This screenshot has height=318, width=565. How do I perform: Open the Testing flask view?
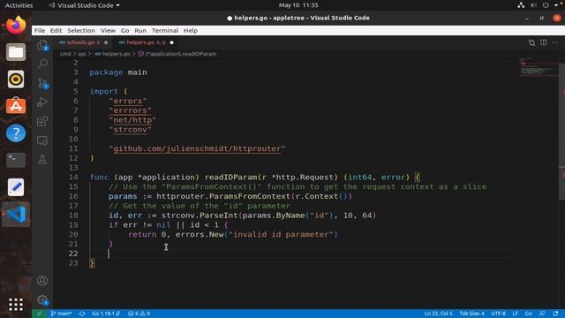[x=42, y=159]
